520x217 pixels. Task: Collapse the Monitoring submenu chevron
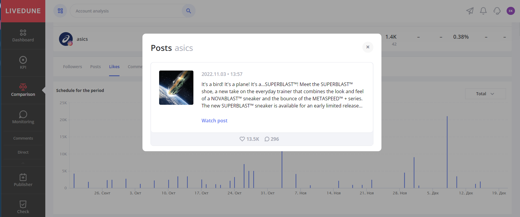pyautogui.click(x=23, y=163)
